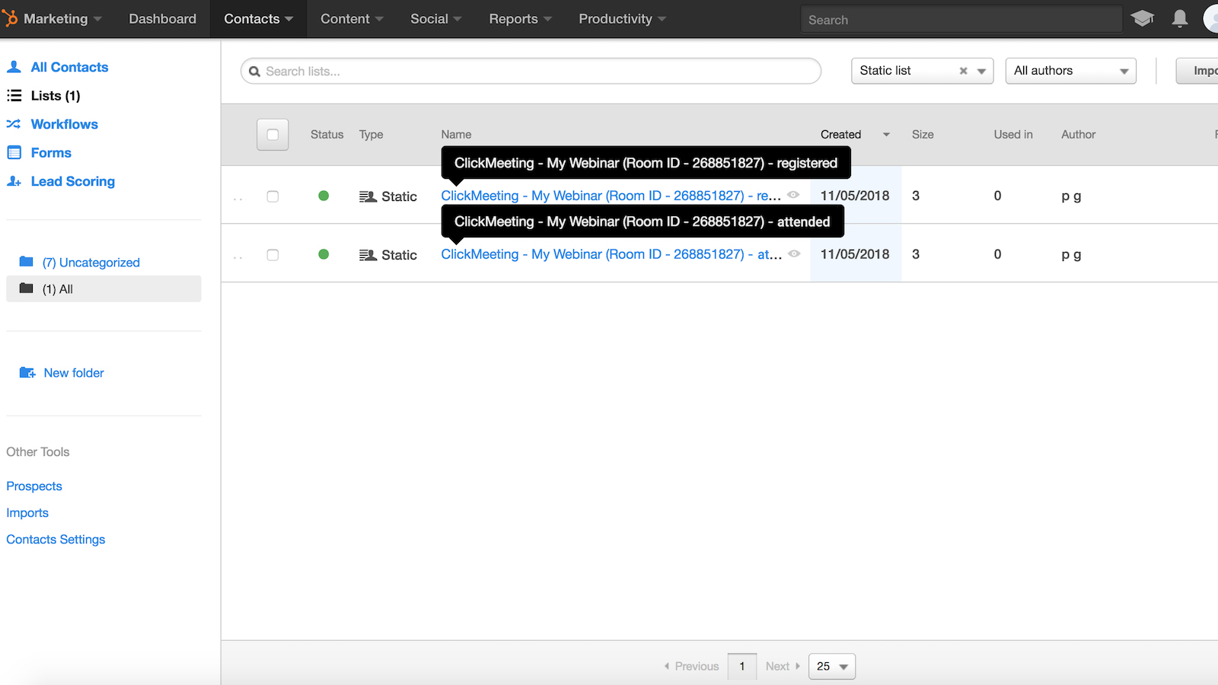1218x685 pixels.
Task: Open Workflows from the sidebar
Action: (64, 124)
